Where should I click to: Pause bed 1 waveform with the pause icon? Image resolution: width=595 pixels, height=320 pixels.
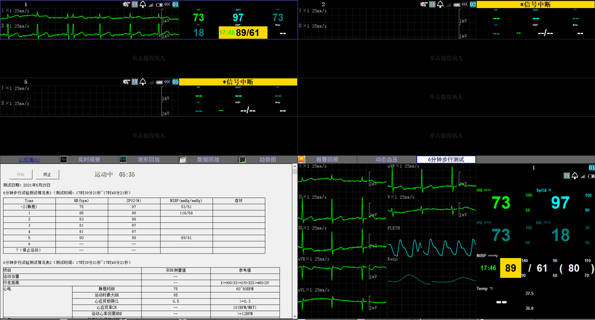click(134, 4)
